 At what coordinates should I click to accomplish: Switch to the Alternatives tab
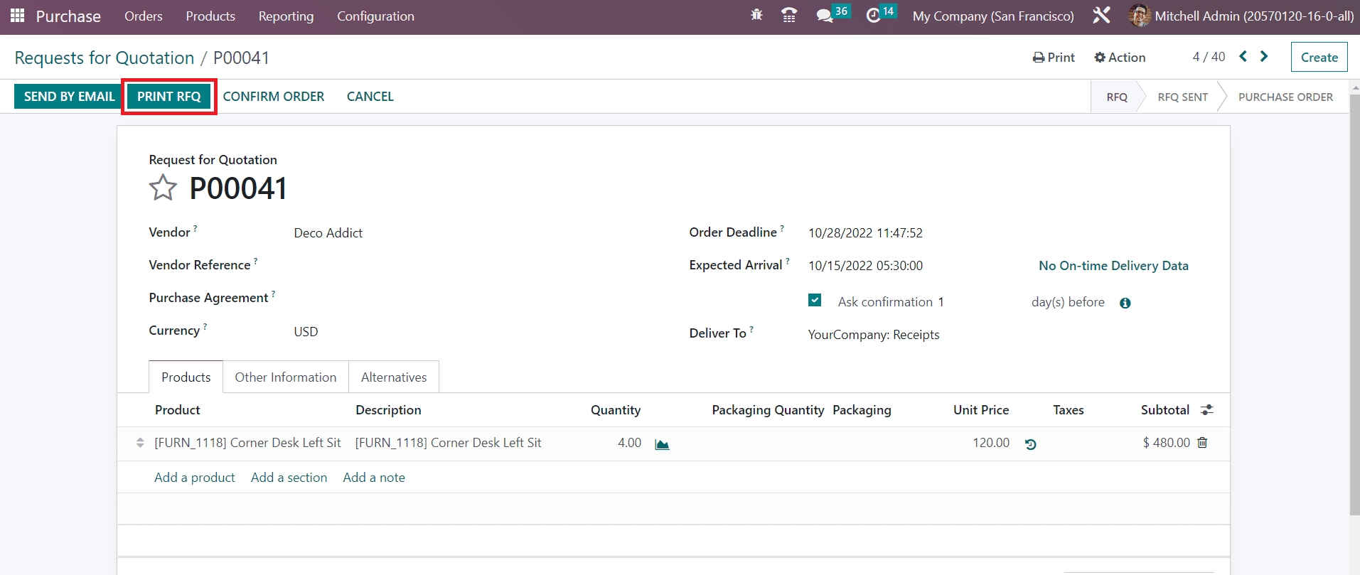[x=394, y=377]
